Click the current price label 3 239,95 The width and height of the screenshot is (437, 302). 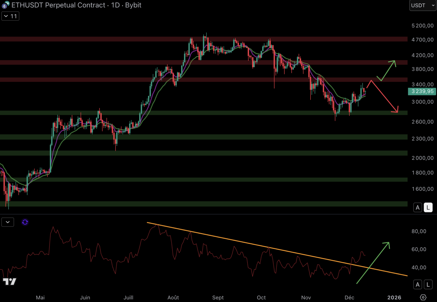point(422,91)
